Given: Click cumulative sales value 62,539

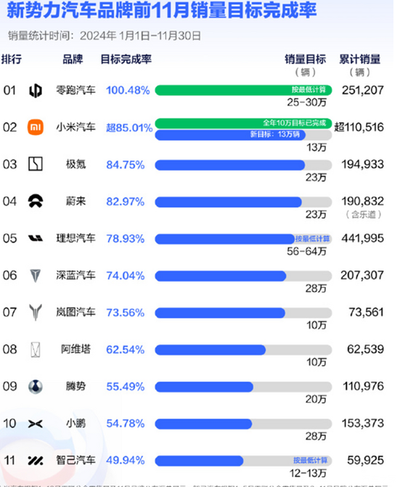Looking at the screenshot, I should (366, 350).
